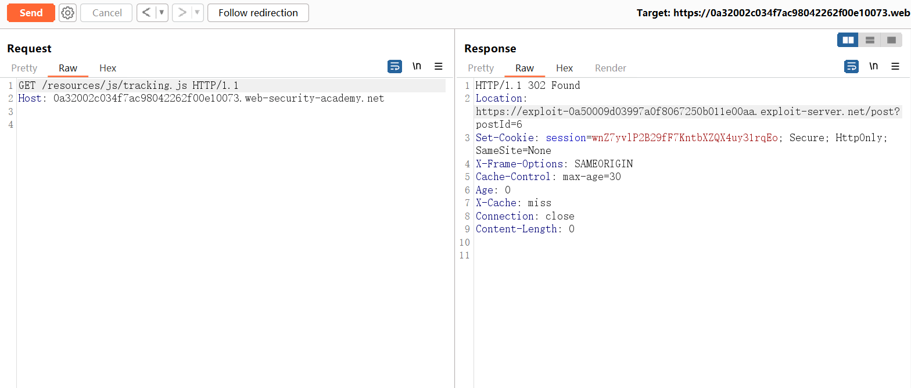This screenshot has width=911, height=388.
Task: Switch Response view to Hex tab
Action: click(564, 68)
